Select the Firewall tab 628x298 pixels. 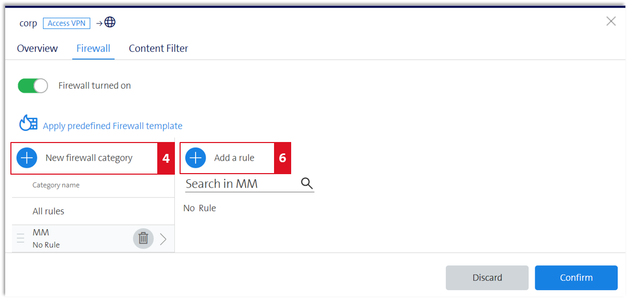coord(93,48)
